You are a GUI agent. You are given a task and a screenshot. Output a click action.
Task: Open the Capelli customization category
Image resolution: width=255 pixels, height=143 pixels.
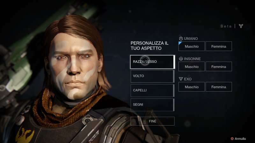tap(153, 90)
